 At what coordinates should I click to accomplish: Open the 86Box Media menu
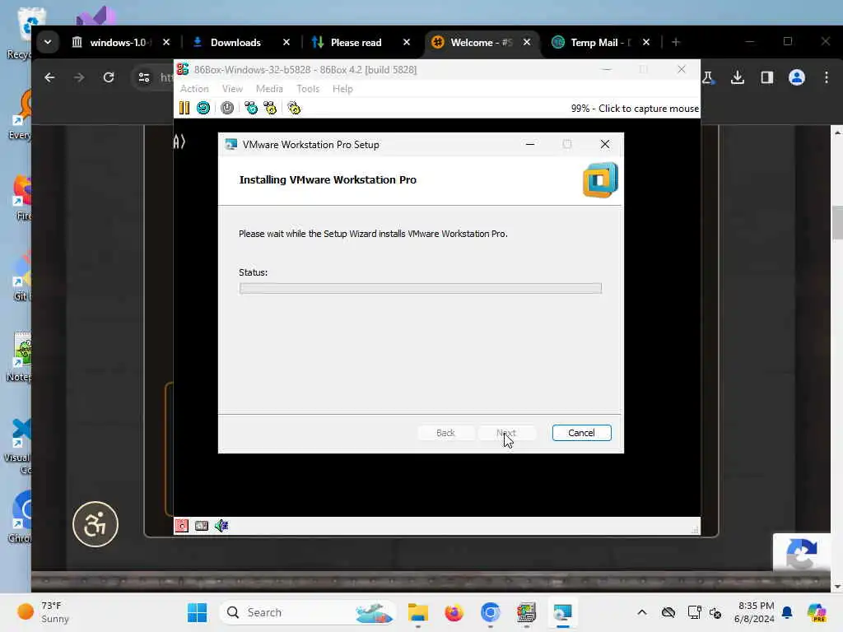(x=269, y=89)
